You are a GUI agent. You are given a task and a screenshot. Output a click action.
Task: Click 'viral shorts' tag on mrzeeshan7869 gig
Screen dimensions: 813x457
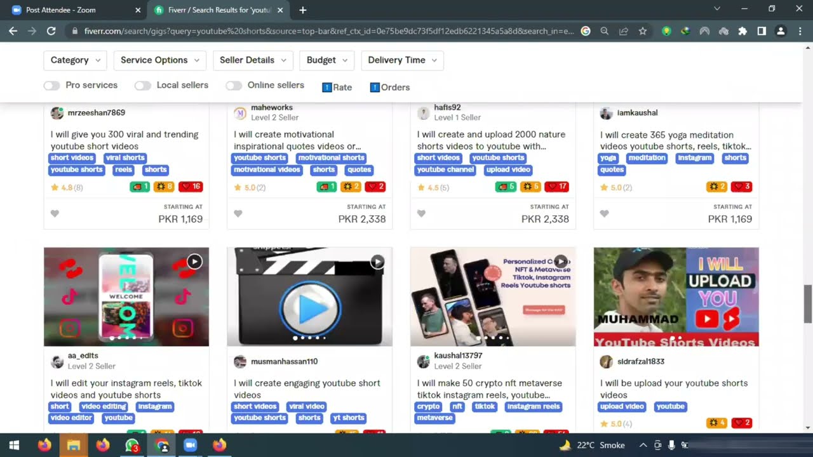[125, 157]
